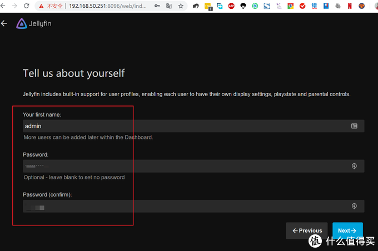Viewport: 378px width, 251px height.
Task: Click the icon inside the Password (confirm) field
Action: coord(354,206)
